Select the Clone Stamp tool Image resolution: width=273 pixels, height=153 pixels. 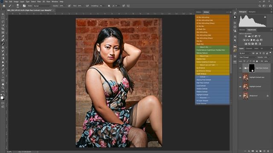coord(3,47)
